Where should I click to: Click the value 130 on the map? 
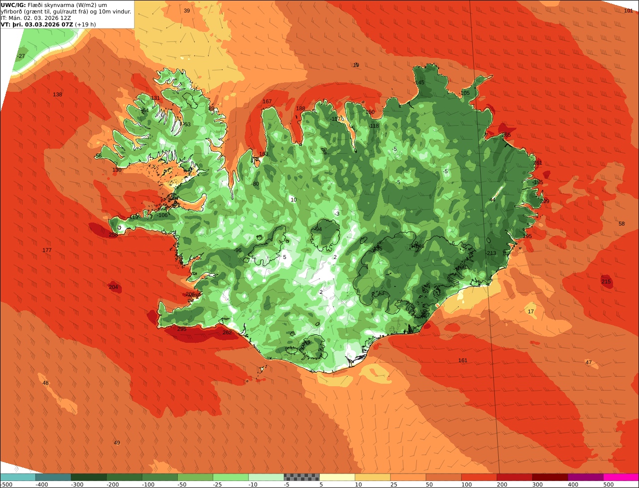coord(117,170)
